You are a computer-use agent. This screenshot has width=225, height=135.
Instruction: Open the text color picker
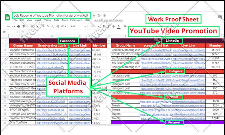click(118, 27)
